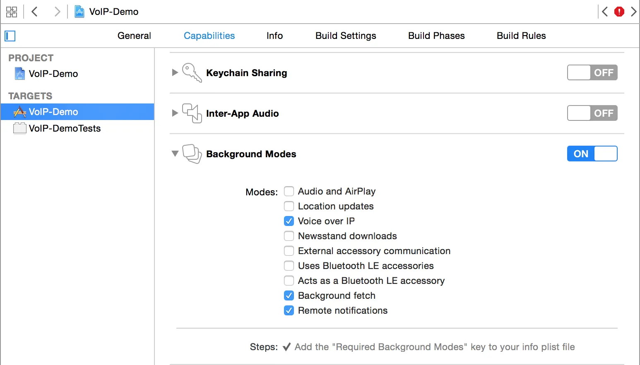Switch off the Background Modes capability
640x365 pixels.
pos(592,154)
